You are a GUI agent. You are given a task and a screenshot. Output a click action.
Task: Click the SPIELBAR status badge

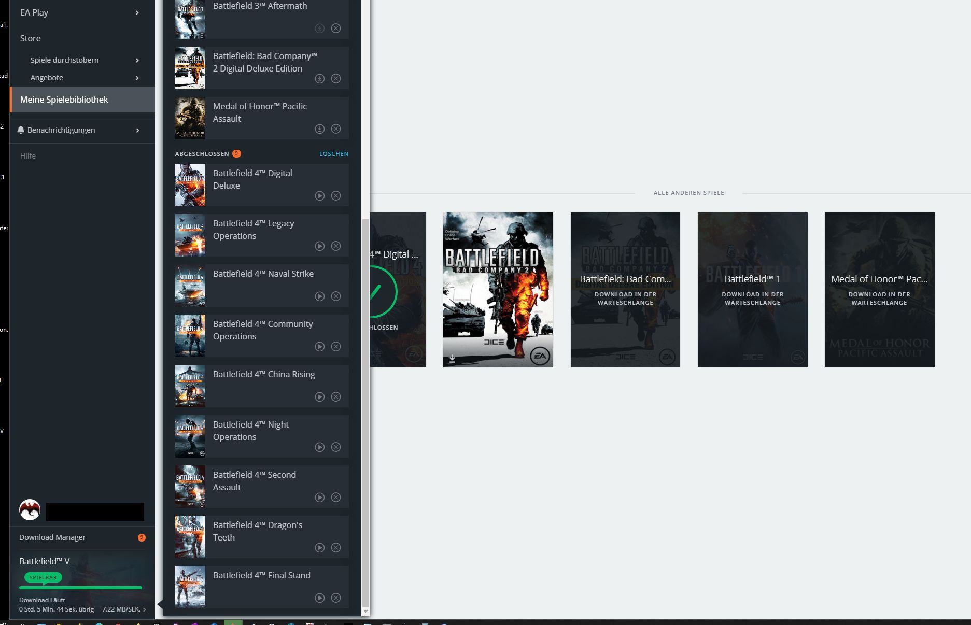pyautogui.click(x=43, y=577)
